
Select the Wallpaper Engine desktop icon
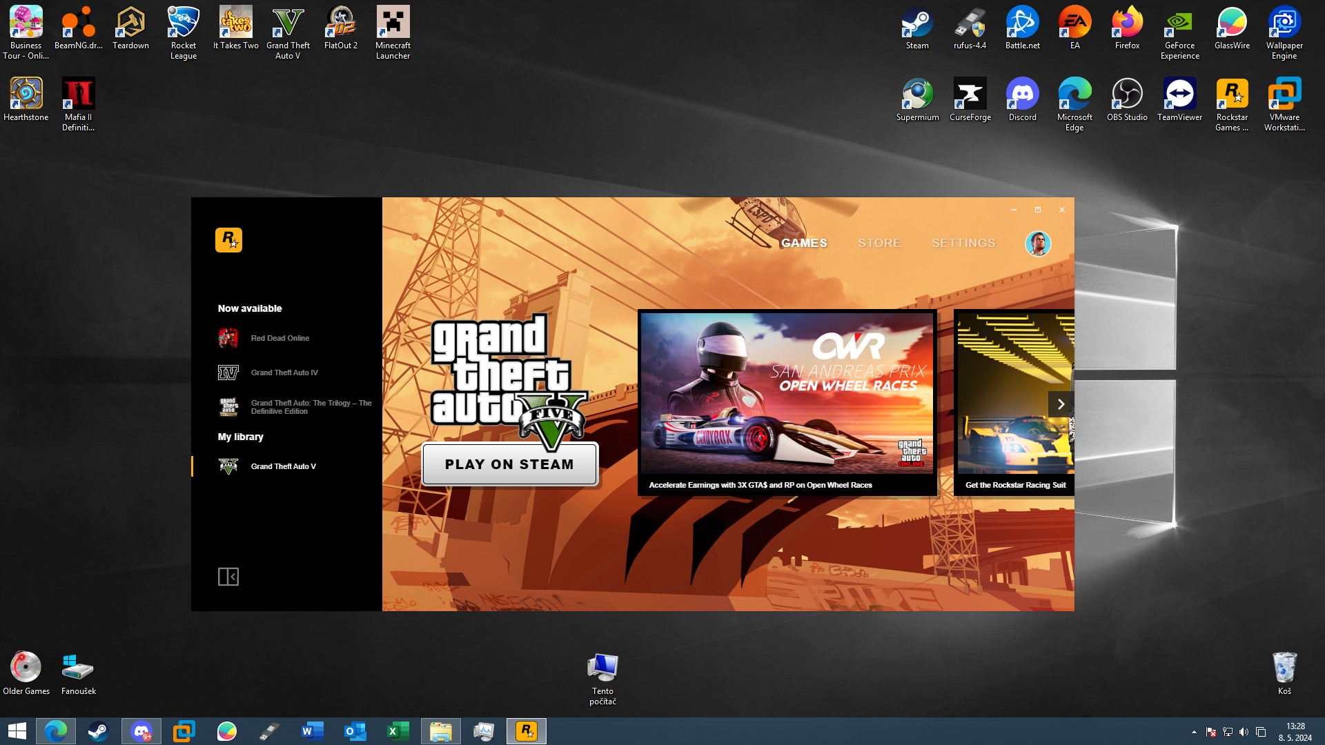coord(1285,32)
